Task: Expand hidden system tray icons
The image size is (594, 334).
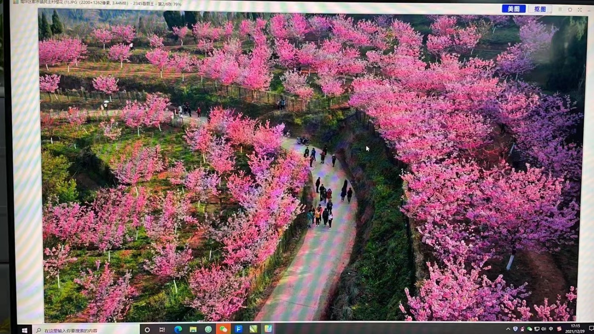Action: coord(508,329)
